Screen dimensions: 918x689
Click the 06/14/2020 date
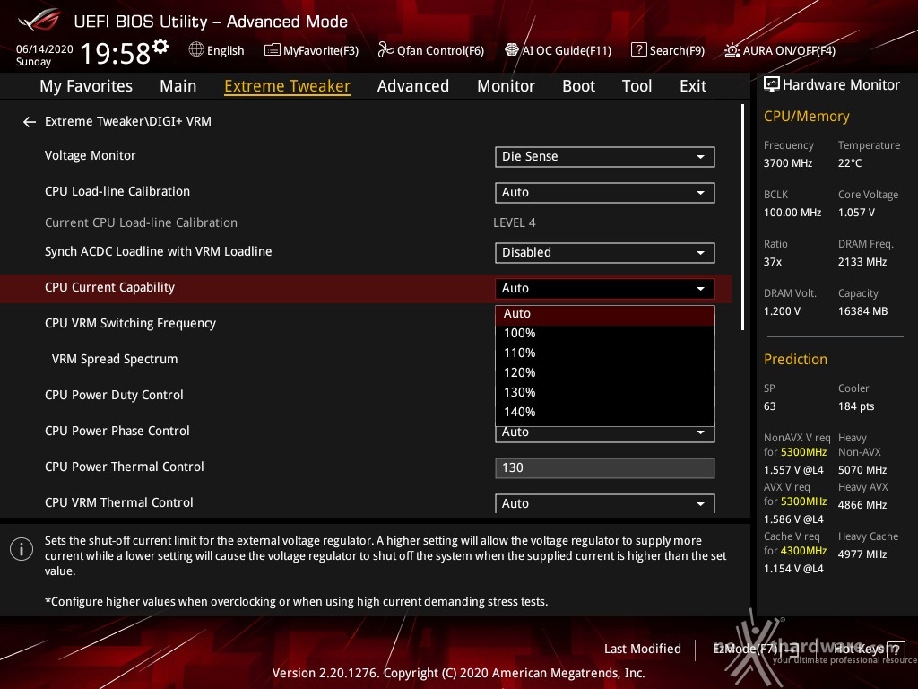45,49
